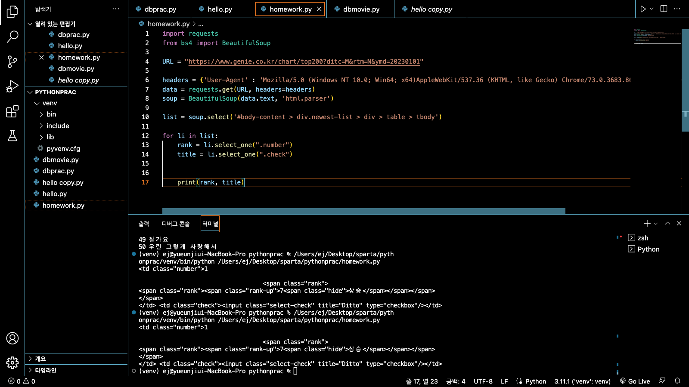Open the Source Control view

[x=12, y=61]
